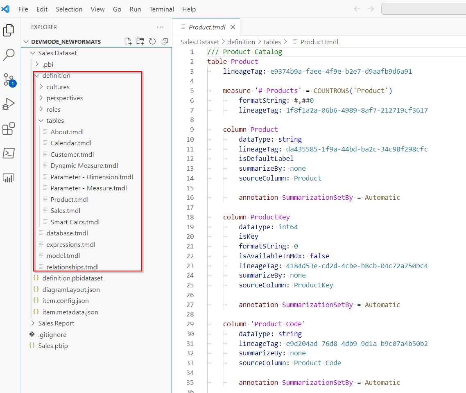Create a new folder in Explorer
This screenshot has width=466, height=393.
tap(140, 41)
